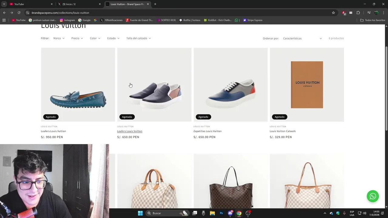Open the green WhatsApp chat bubble
The image size is (388, 218).
(x=373, y=196)
